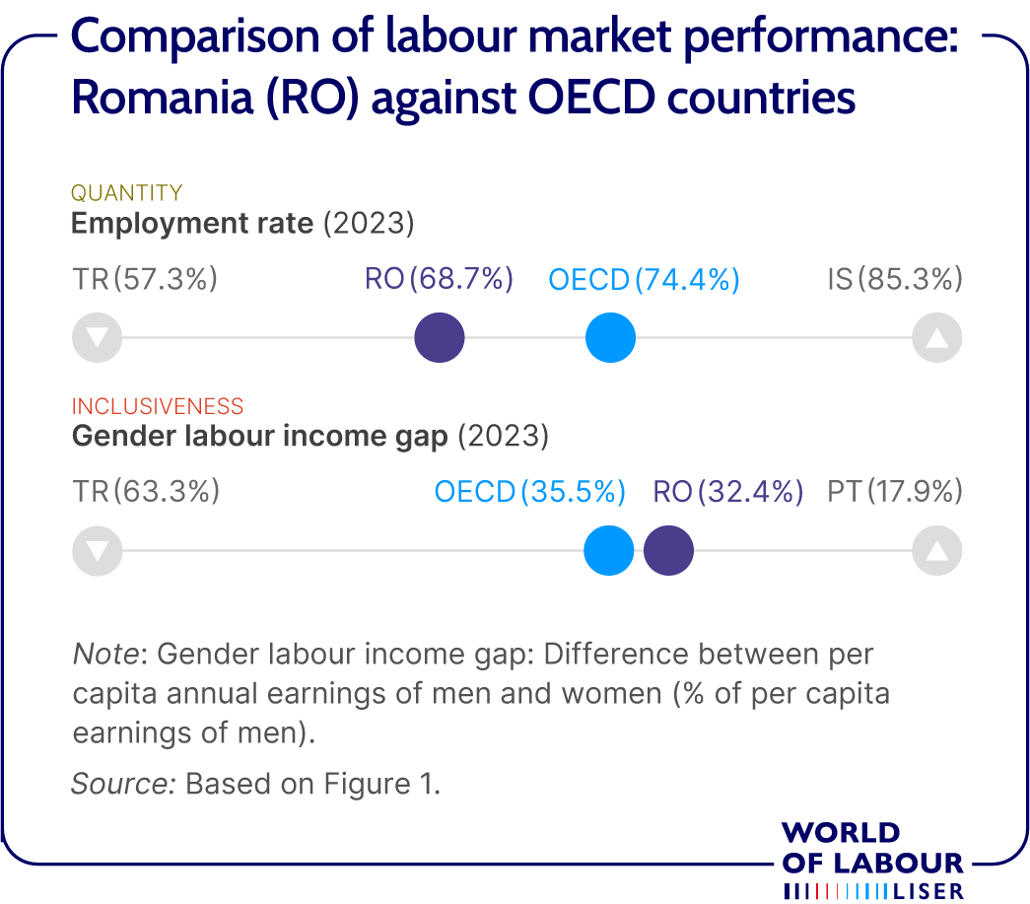This screenshot has width=1030, height=904.
Task: Click the OECD (74.4%) label
Action: click(x=645, y=280)
